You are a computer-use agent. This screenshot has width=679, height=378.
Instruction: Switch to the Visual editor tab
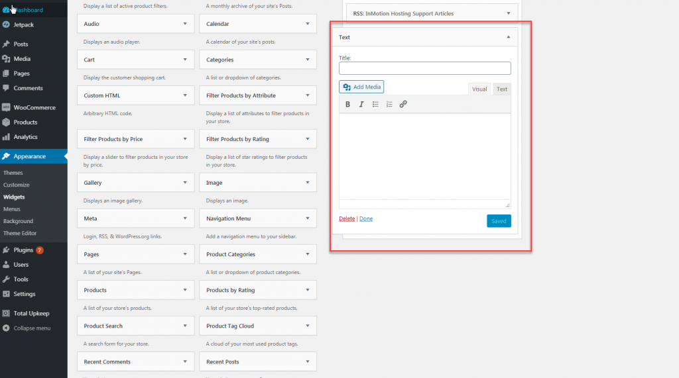tap(479, 89)
